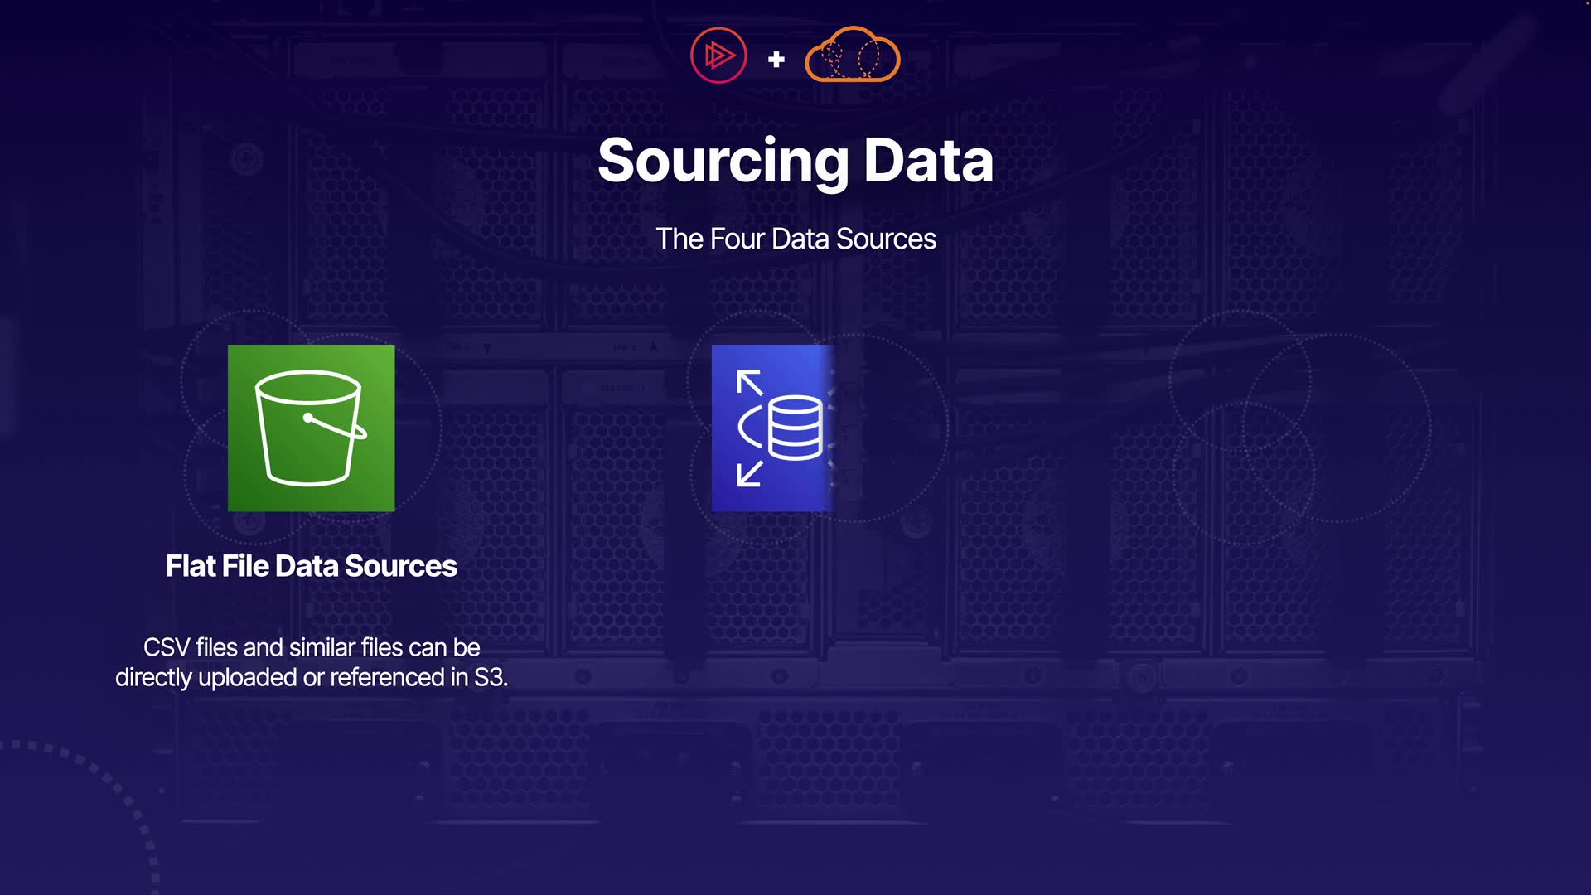This screenshot has width=1591, height=895.
Task: Click the "directly uploaded or referenced in S3" line
Action: pos(311,678)
